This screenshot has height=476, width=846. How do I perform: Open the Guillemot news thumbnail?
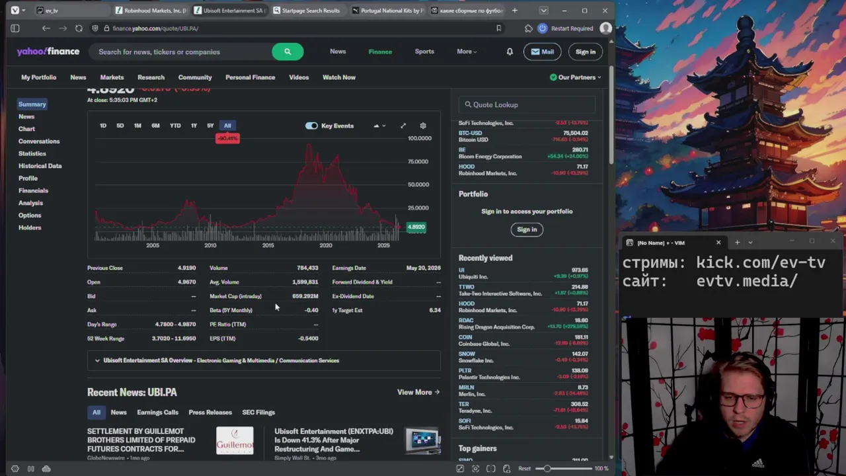[x=235, y=440]
